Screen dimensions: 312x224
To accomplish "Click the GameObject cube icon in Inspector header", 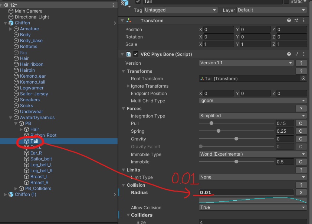I will (125, 3).
